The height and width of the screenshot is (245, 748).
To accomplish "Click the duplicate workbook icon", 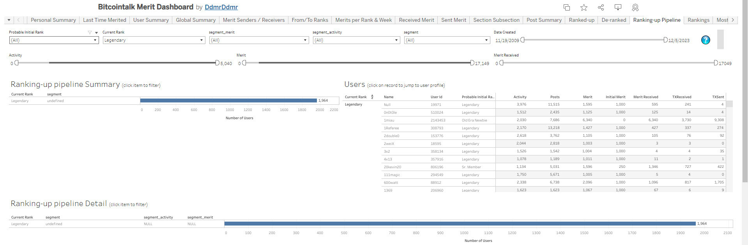I will pos(567,7).
